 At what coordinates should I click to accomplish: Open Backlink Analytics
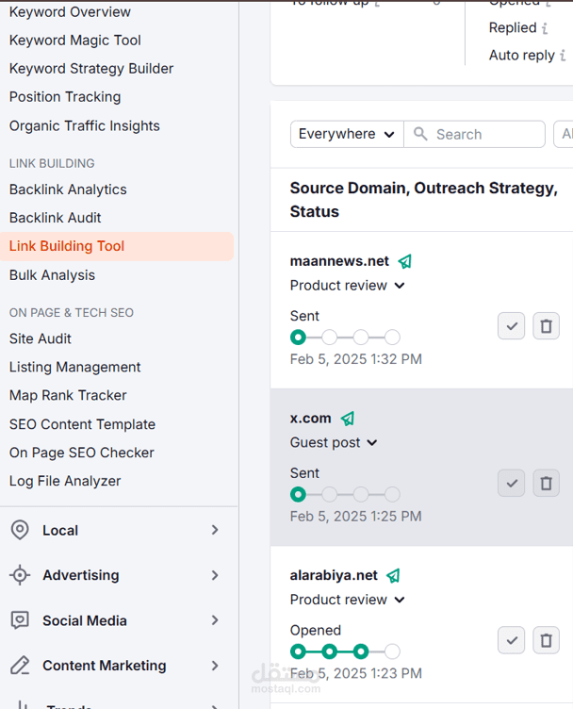68,190
